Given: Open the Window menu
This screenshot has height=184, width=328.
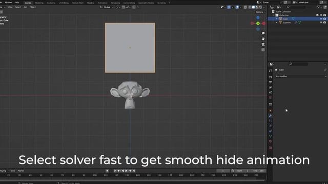Looking at the screenshot, I should pyautogui.click(x=8, y=2).
